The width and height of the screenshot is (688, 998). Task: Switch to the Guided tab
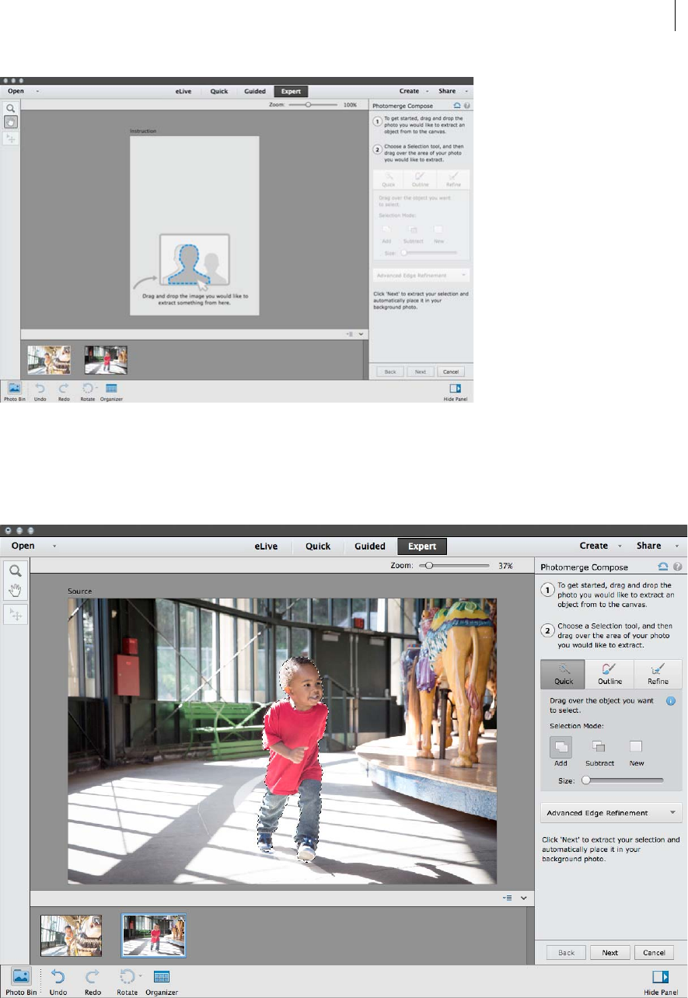point(370,546)
